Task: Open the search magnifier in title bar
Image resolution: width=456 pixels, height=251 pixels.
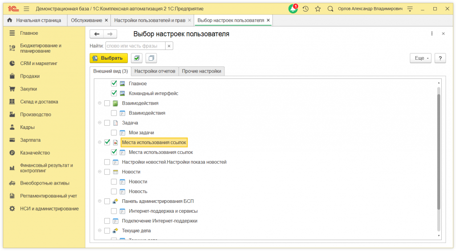Action: pyautogui.click(x=330, y=8)
